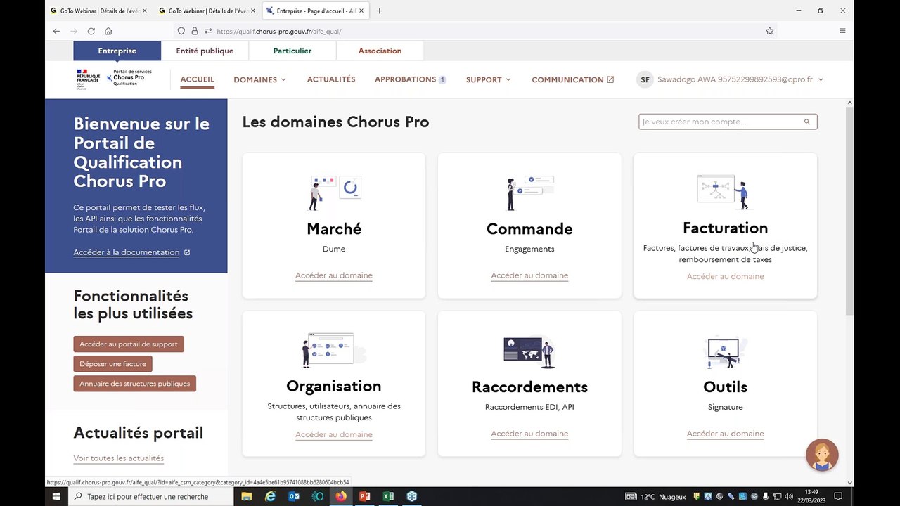Open the ACTUALITÉS menu item

click(x=331, y=79)
